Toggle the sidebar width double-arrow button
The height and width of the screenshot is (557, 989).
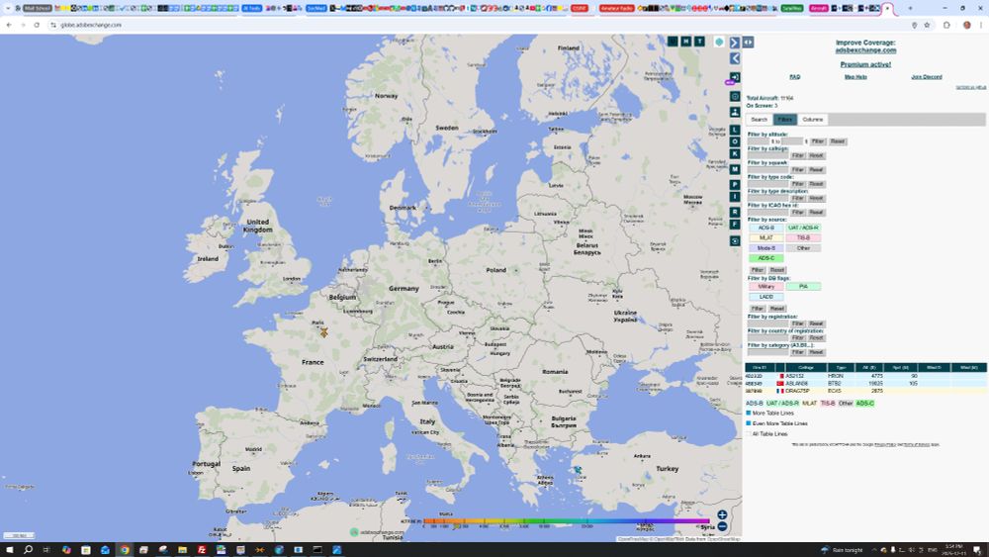(x=748, y=43)
